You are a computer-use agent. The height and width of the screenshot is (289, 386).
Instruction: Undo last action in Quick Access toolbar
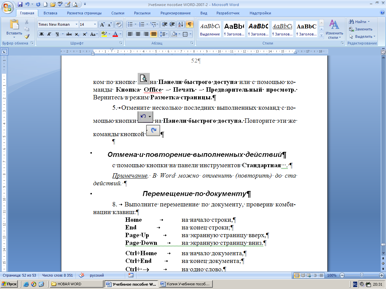pyautogui.click(x=27, y=4)
